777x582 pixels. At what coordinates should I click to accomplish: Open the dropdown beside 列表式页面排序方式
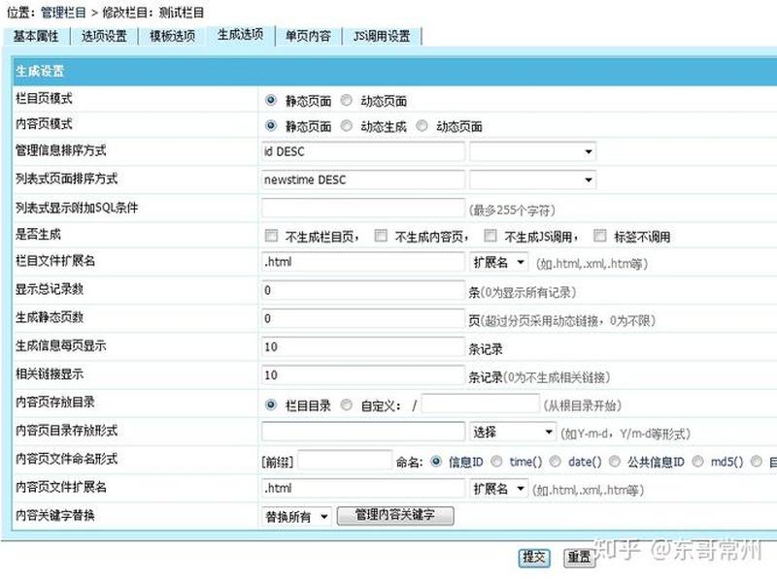point(532,179)
